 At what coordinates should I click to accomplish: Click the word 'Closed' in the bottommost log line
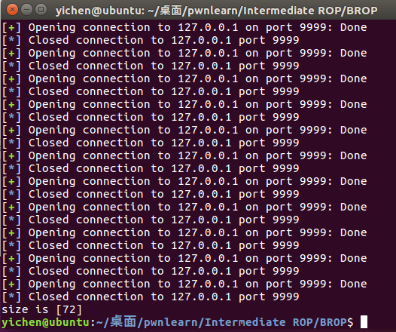[48, 297]
